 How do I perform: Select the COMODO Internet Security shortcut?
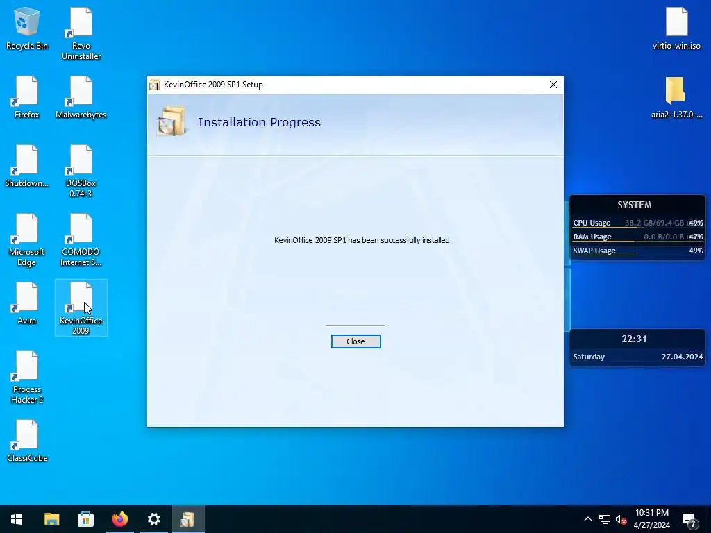81,240
